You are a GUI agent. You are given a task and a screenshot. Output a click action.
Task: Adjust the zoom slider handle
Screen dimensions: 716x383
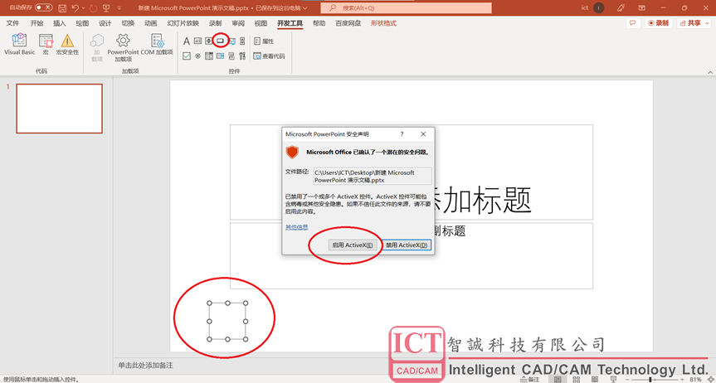tap(650, 380)
